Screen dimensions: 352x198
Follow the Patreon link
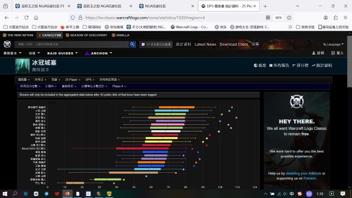pos(310,178)
